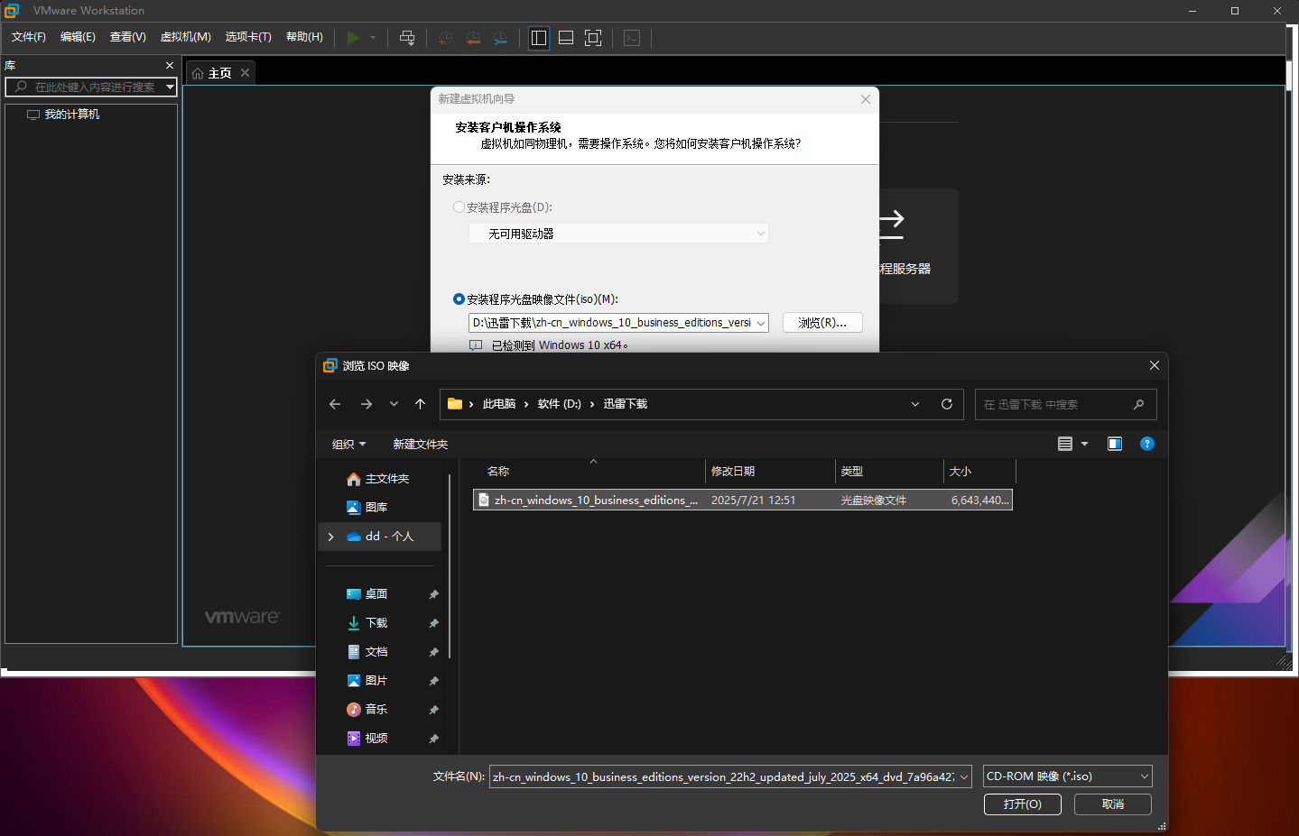The image size is (1299, 836).
Task: Toggle the library sidebar view icon
Action: pos(539,38)
